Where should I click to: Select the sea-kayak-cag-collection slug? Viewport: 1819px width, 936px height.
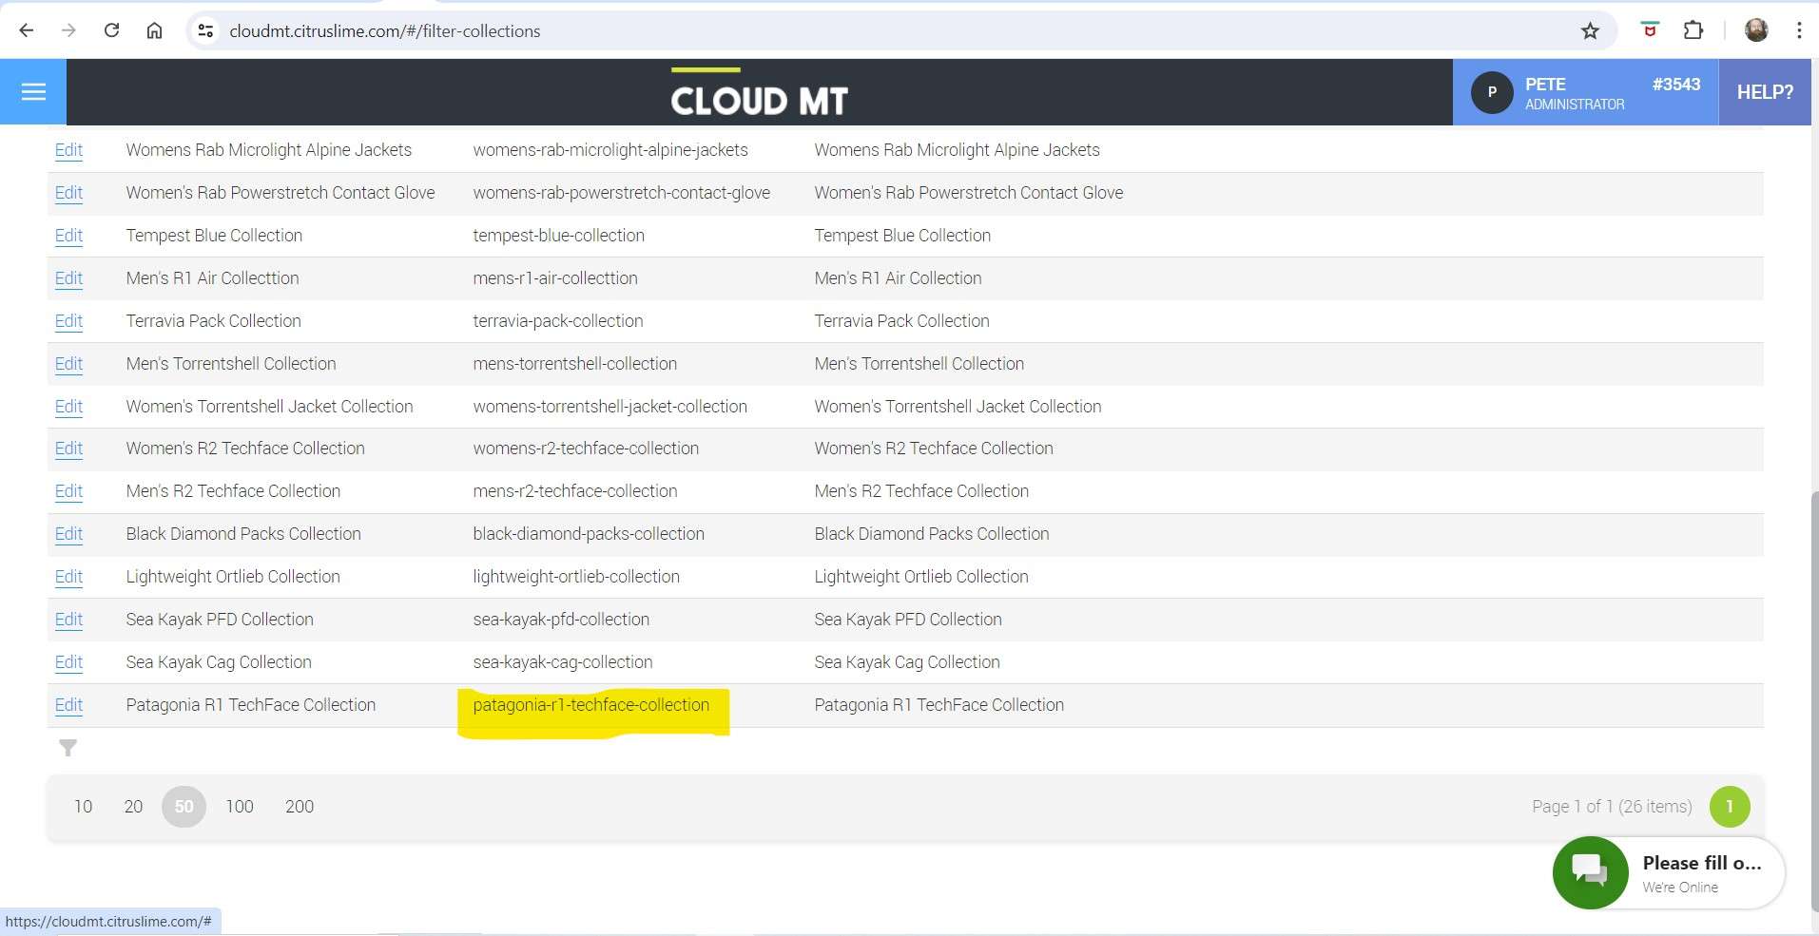point(563,662)
